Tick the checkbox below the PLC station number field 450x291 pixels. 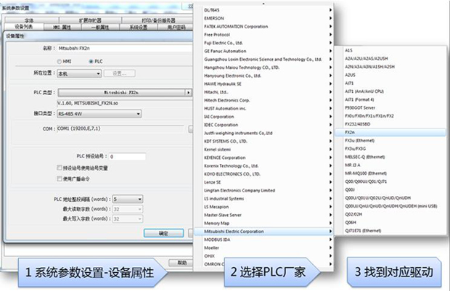pyautogui.click(x=60, y=168)
